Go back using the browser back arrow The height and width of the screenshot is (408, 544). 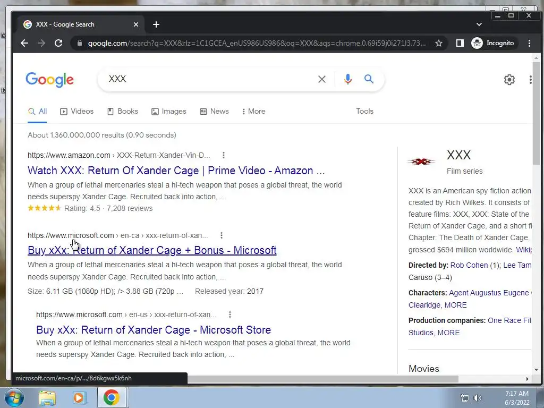click(x=24, y=43)
